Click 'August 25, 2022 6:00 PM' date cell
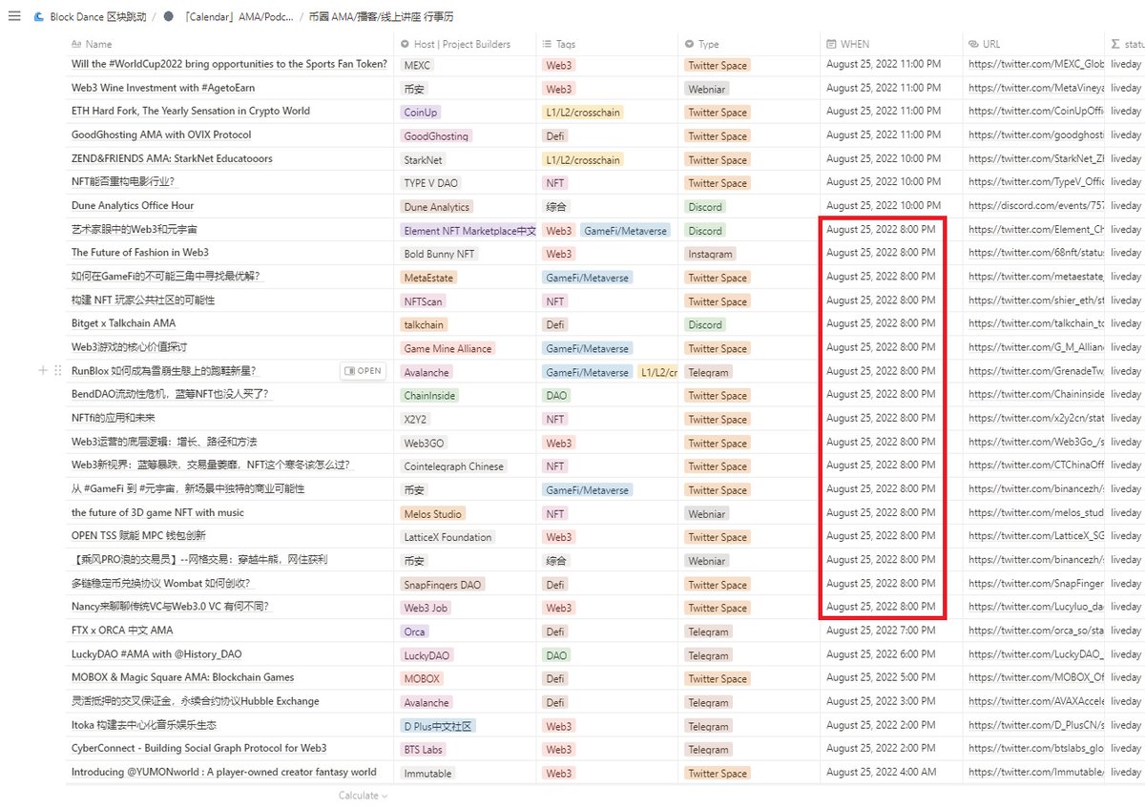Screen dimensions: 1145x807 (882, 654)
